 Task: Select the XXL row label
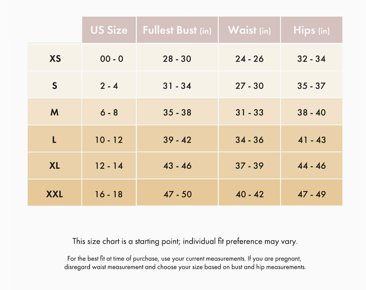pyautogui.click(x=54, y=194)
